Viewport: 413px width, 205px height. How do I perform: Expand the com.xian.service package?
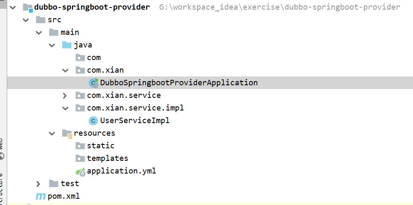(x=65, y=95)
